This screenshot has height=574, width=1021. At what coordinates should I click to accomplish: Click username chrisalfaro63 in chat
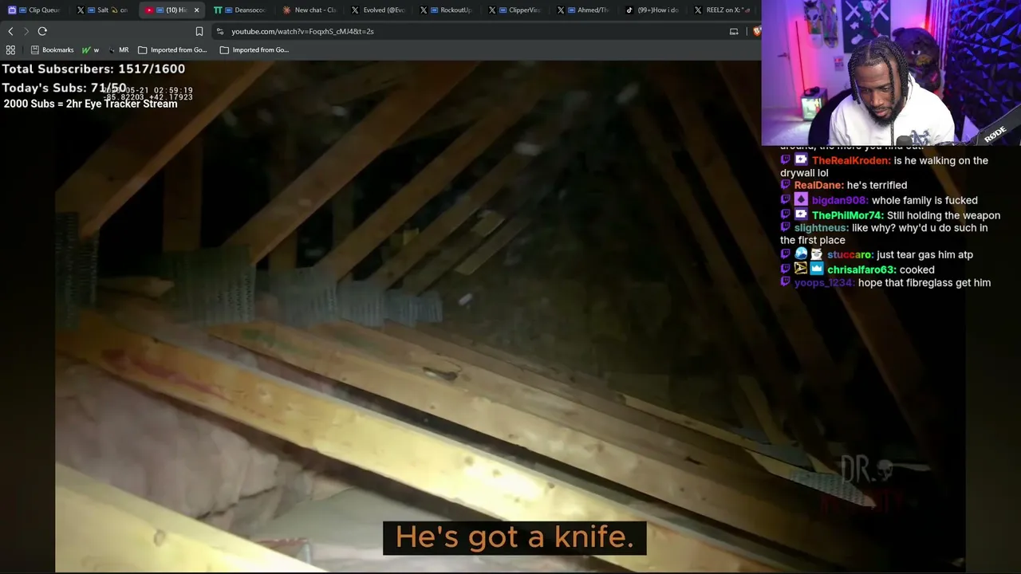(x=861, y=270)
